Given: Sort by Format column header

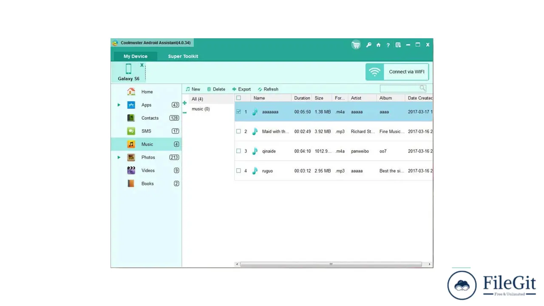Looking at the screenshot, I should (340, 98).
